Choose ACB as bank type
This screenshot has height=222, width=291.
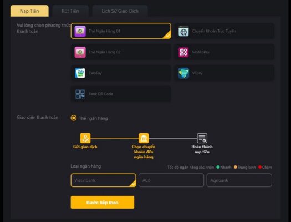pos(171,180)
